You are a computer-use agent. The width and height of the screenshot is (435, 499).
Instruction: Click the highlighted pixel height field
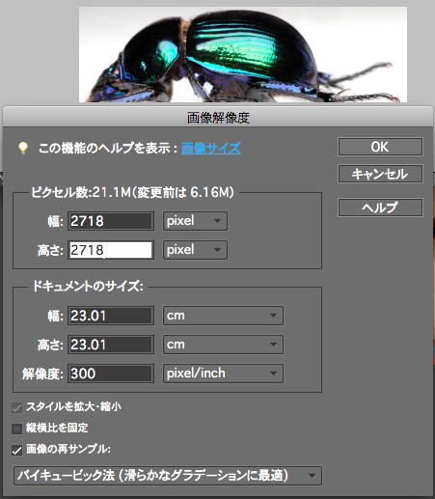111,250
